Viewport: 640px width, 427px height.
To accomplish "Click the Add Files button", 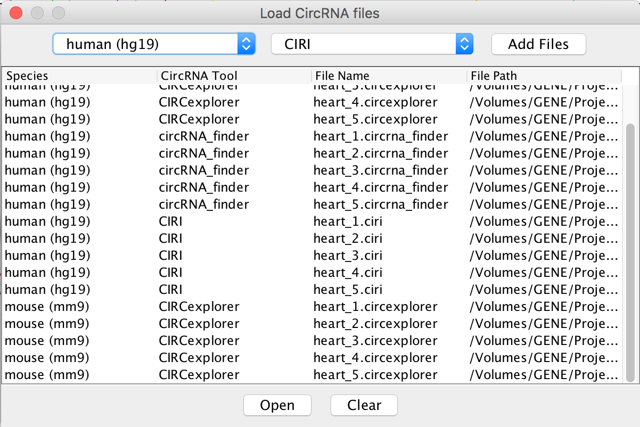I will (538, 44).
